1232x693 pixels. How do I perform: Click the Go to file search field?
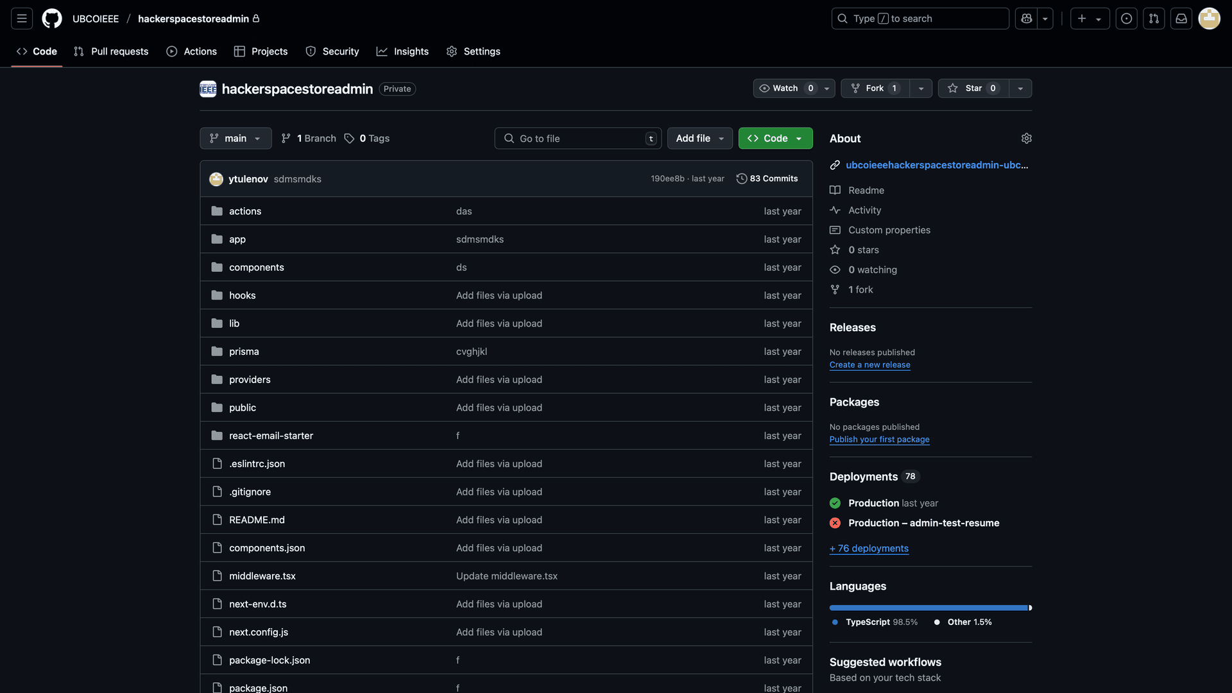(577, 139)
